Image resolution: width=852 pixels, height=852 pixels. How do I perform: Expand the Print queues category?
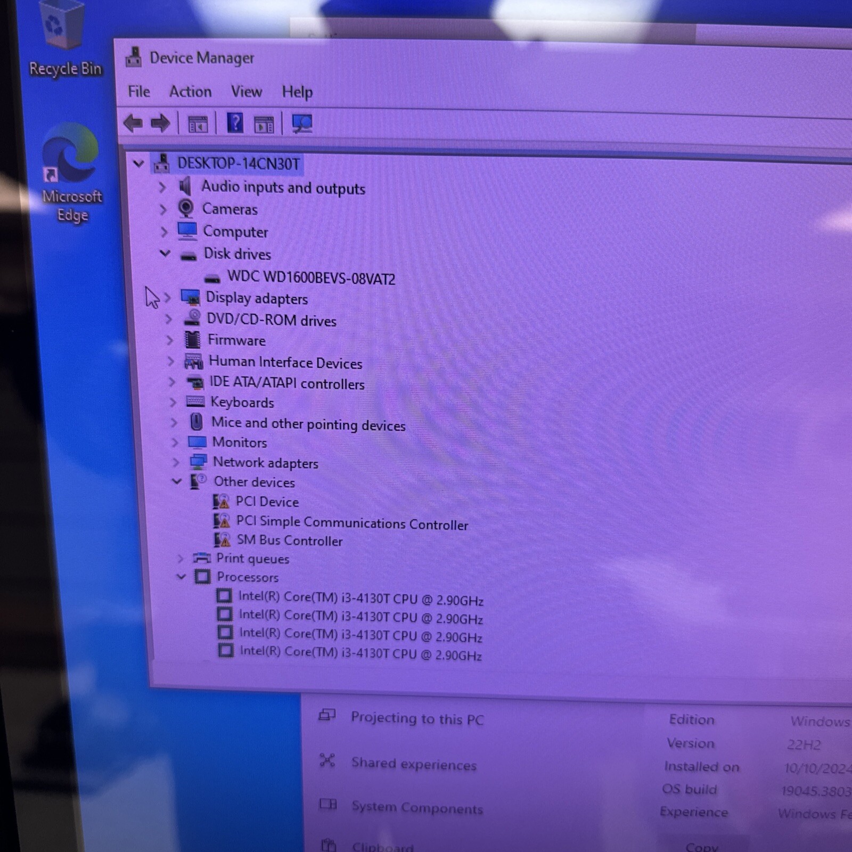pyautogui.click(x=180, y=558)
